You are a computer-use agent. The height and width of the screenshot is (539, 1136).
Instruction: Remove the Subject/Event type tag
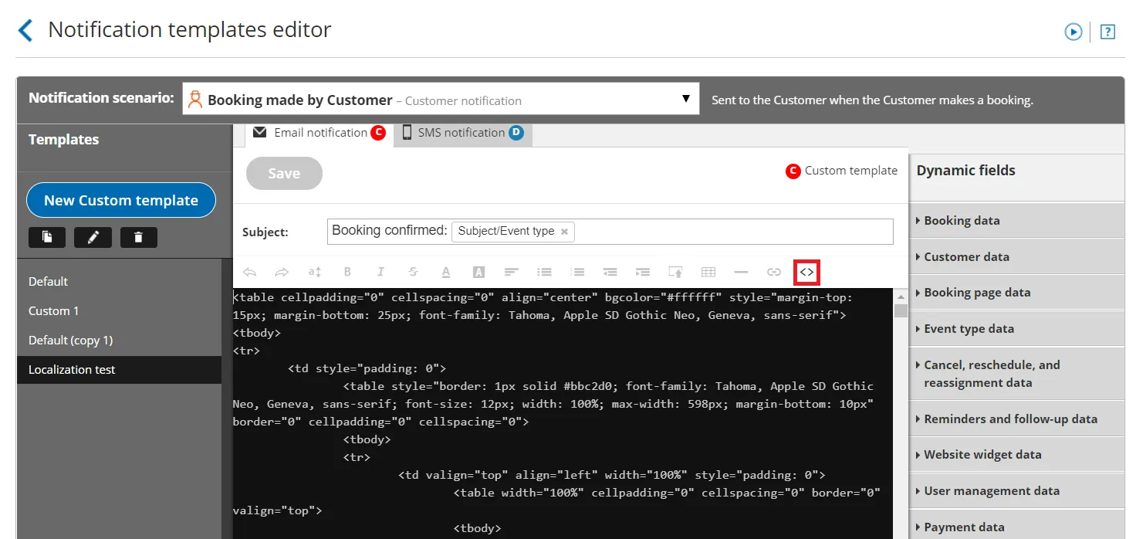coord(564,232)
